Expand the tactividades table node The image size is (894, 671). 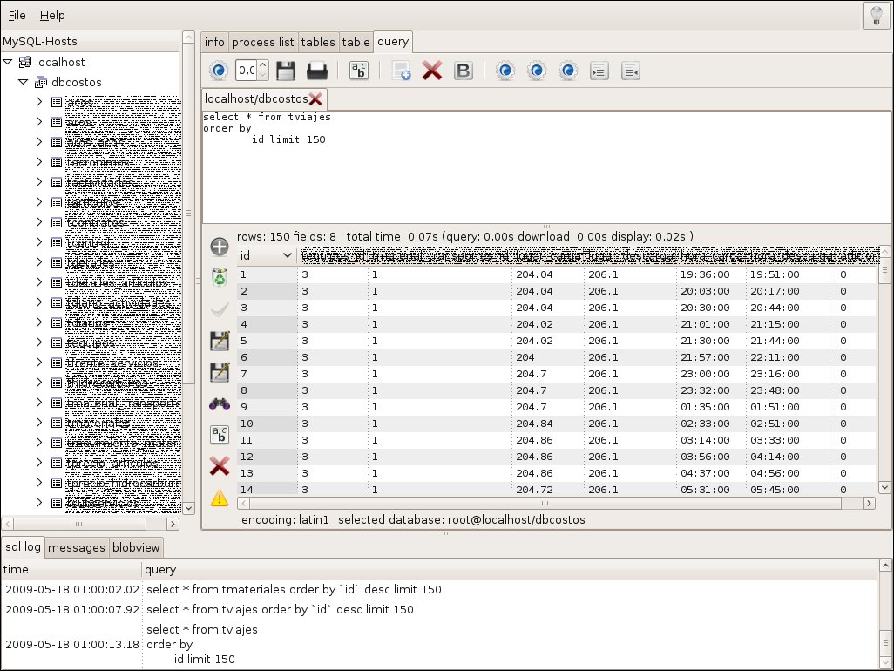tap(38, 182)
